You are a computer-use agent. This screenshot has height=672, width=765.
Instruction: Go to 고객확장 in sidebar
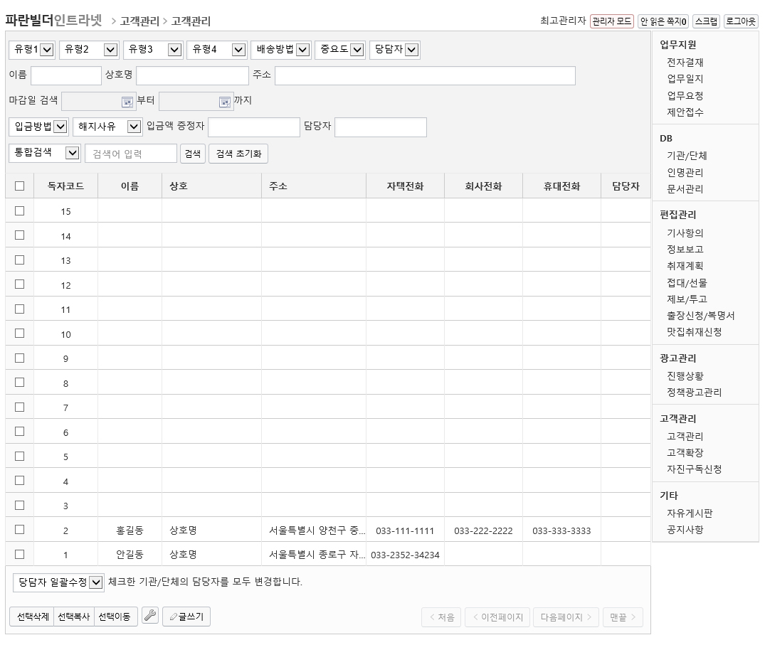point(685,453)
